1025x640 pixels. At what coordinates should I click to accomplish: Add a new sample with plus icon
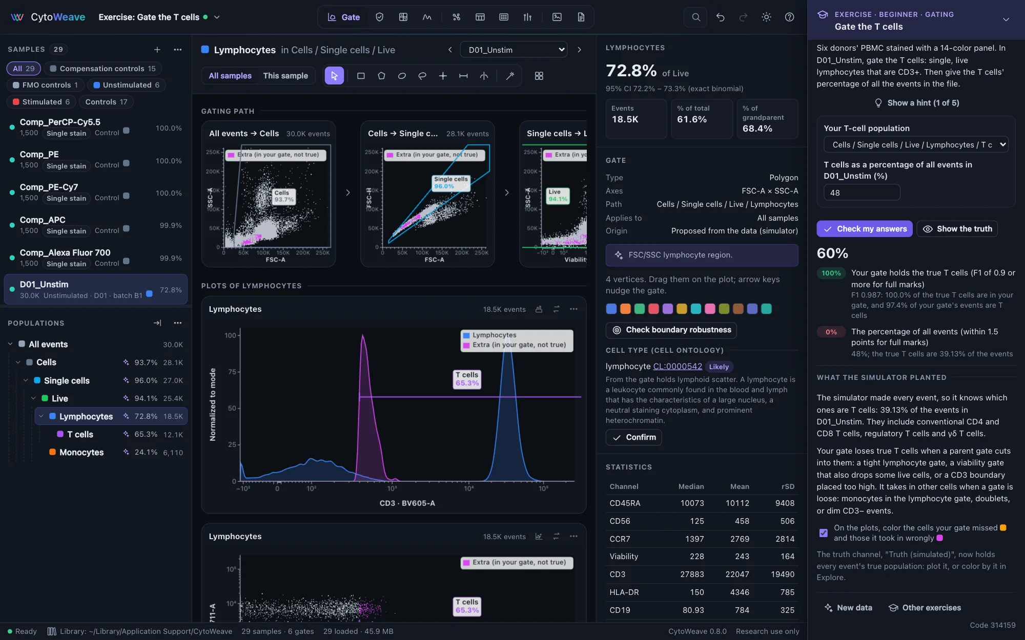point(157,50)
